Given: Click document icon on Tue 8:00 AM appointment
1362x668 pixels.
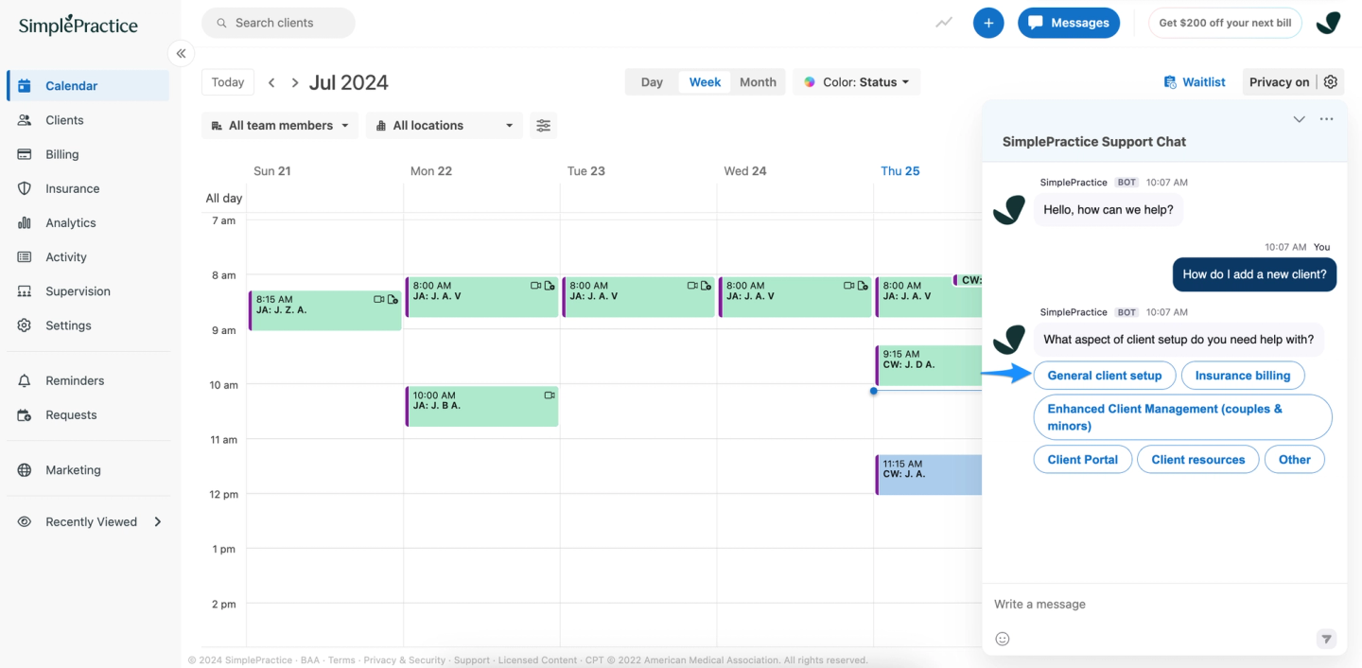Looking at the screenshot, I should coord(706,286).
